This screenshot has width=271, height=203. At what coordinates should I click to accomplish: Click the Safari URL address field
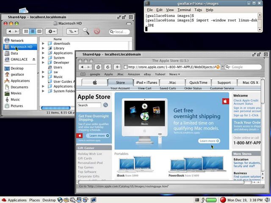point(172,67)
